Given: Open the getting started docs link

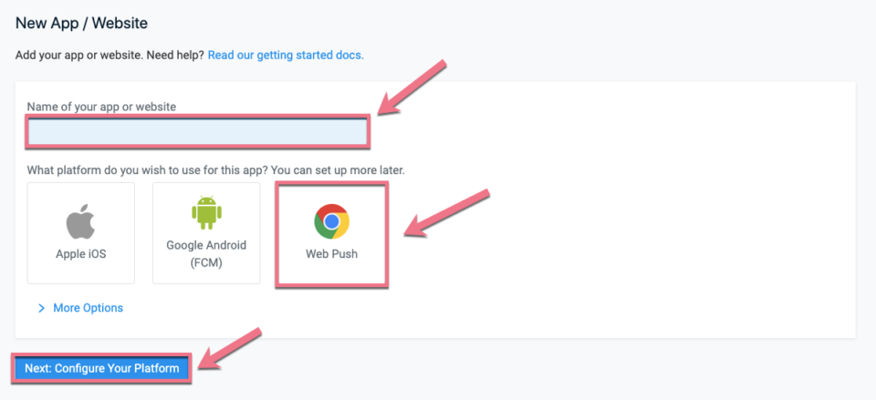Looking at the screenshot, I should pyautogui.click(x=286, y=56).
